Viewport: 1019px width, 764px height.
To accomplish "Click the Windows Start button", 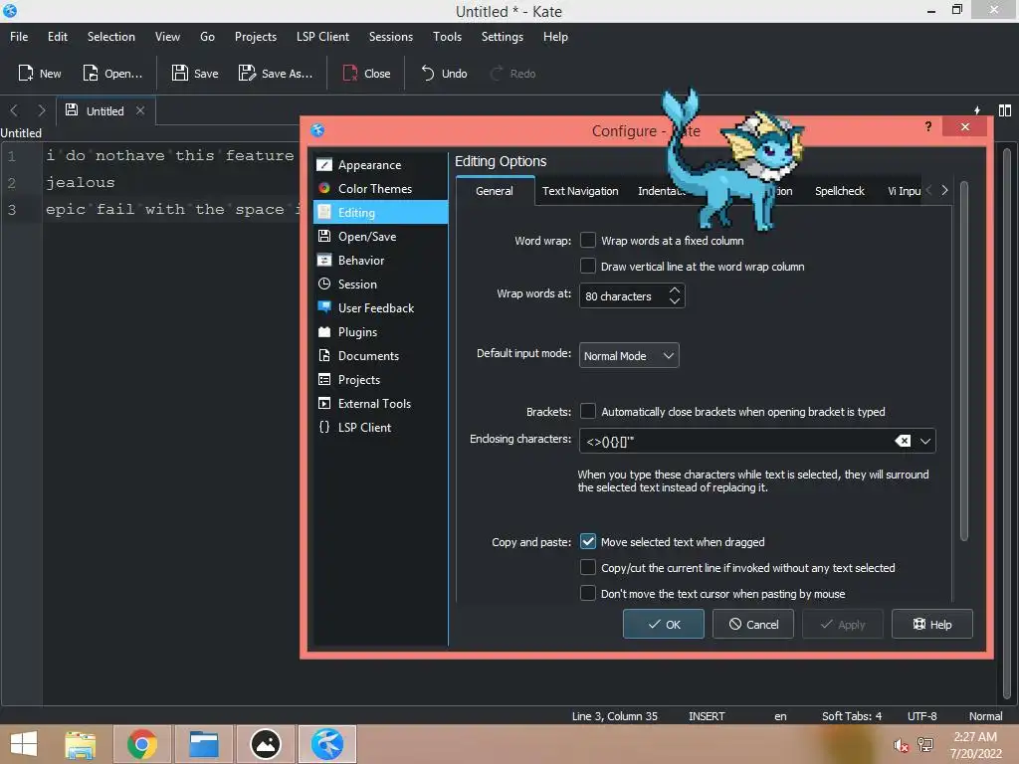I will pyautogui.click(x=24, y=744).
